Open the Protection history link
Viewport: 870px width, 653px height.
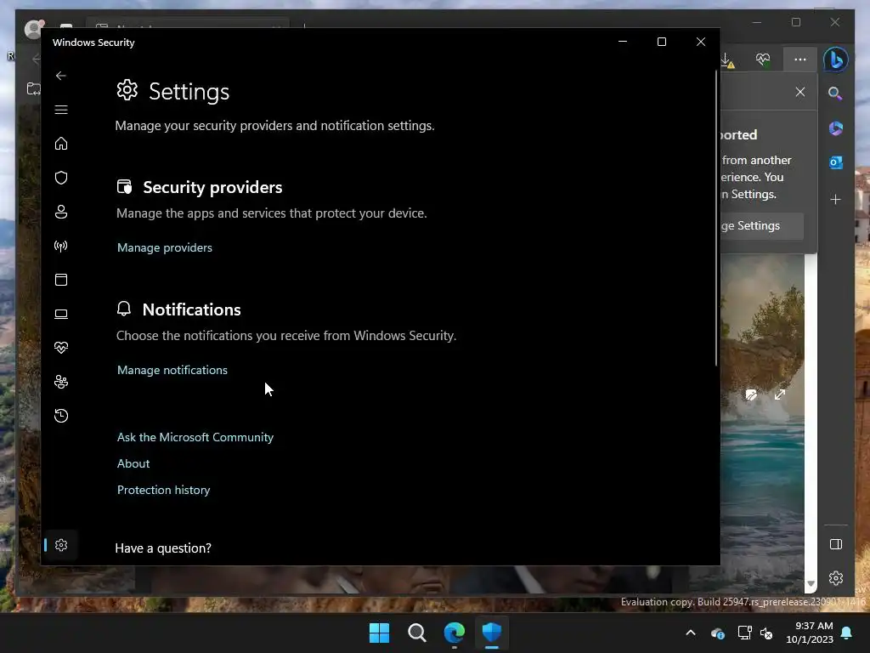164,491
